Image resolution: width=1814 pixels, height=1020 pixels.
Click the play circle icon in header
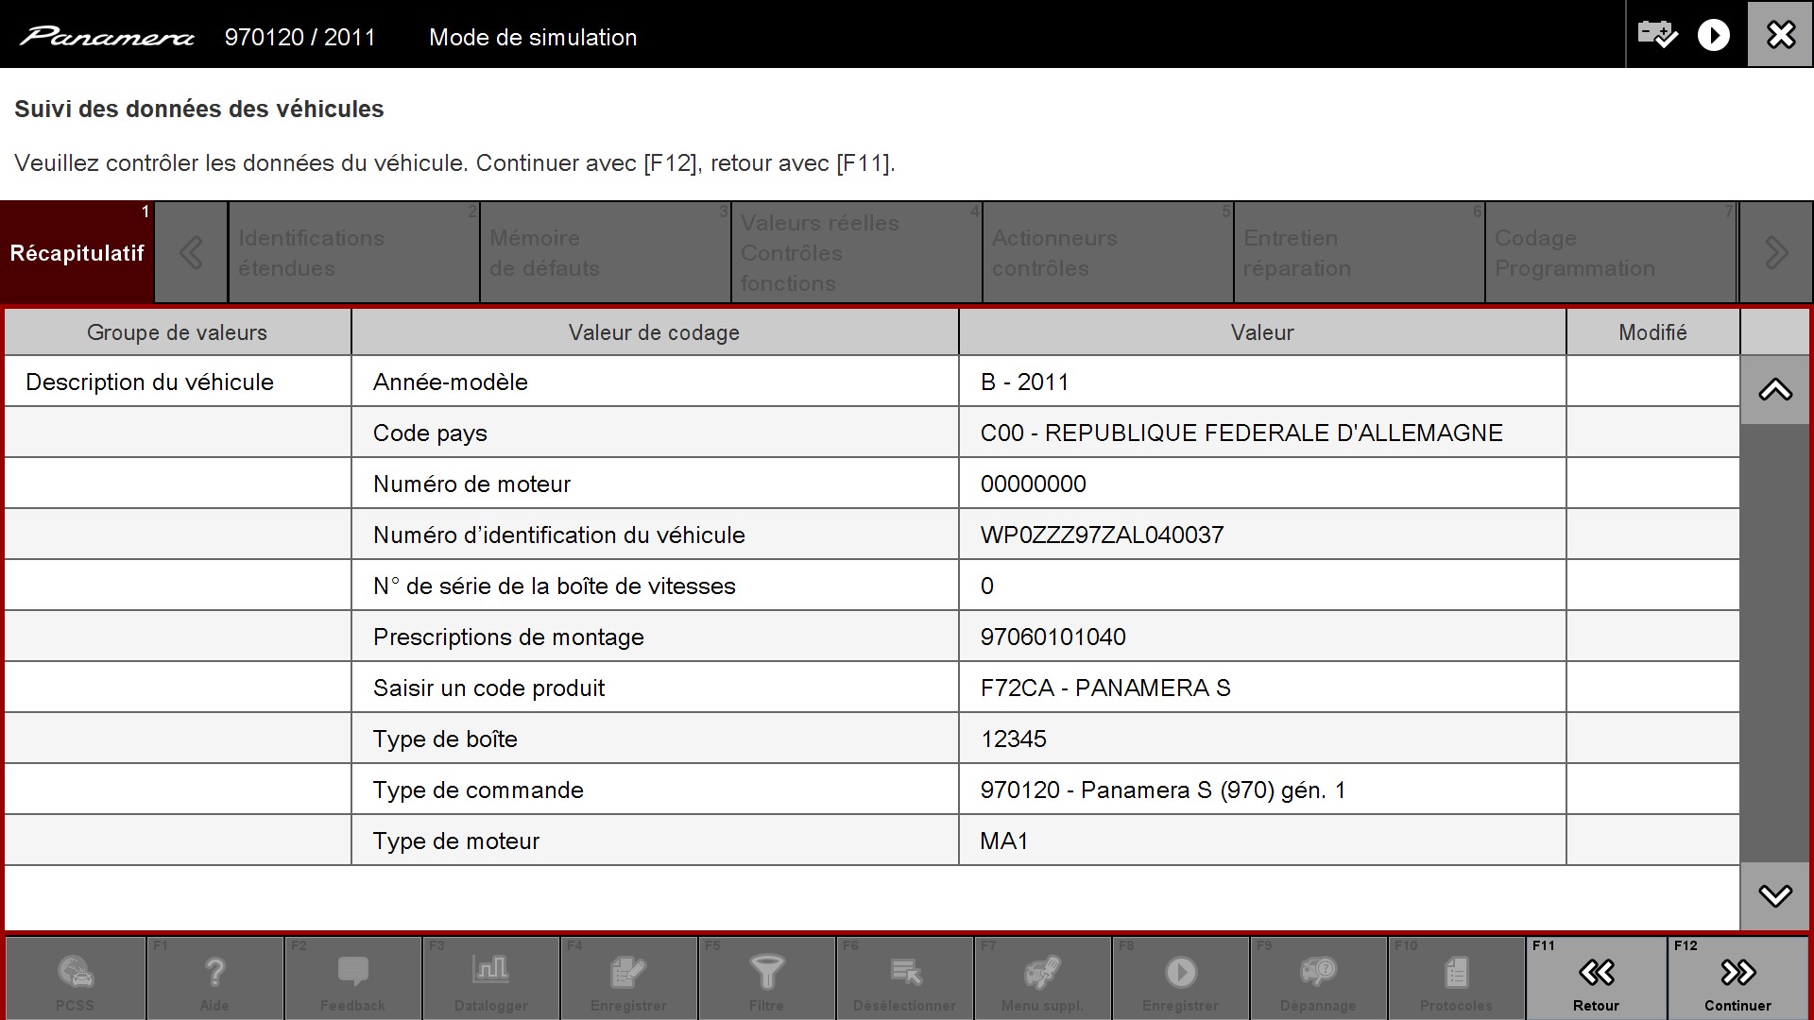1713,35
